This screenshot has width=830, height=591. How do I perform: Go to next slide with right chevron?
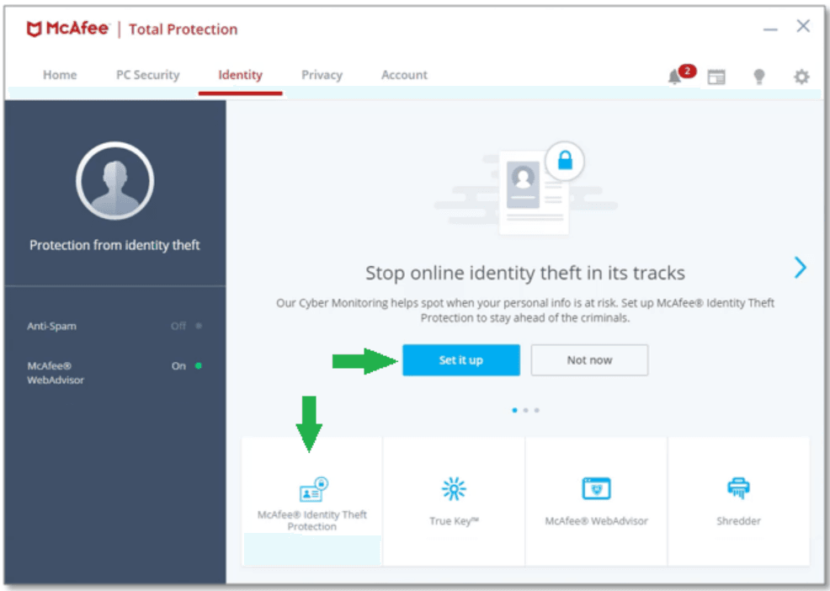click(800, 268)
